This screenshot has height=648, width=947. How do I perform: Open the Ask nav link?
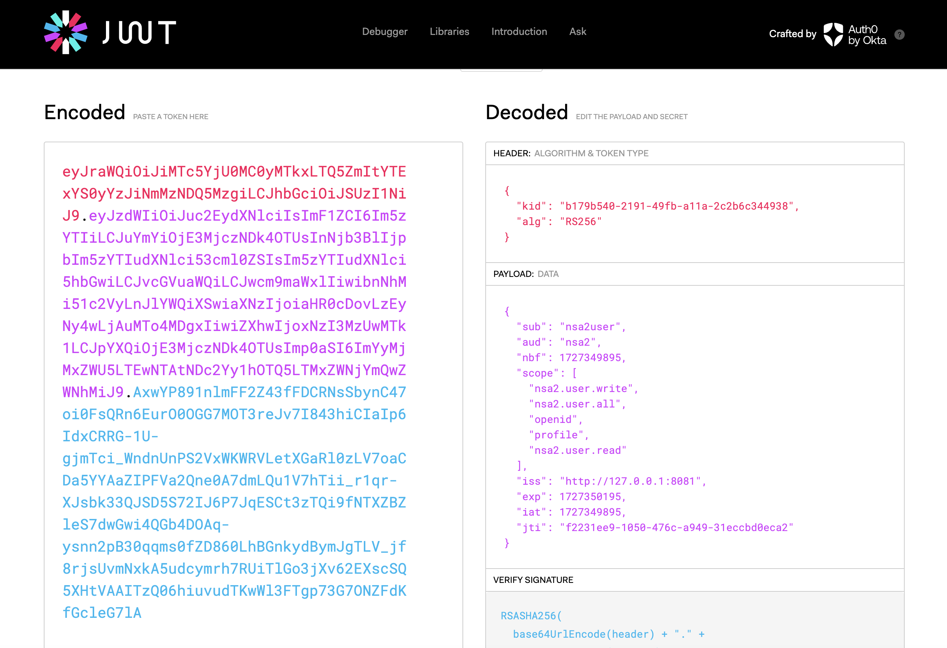[577, 31]
